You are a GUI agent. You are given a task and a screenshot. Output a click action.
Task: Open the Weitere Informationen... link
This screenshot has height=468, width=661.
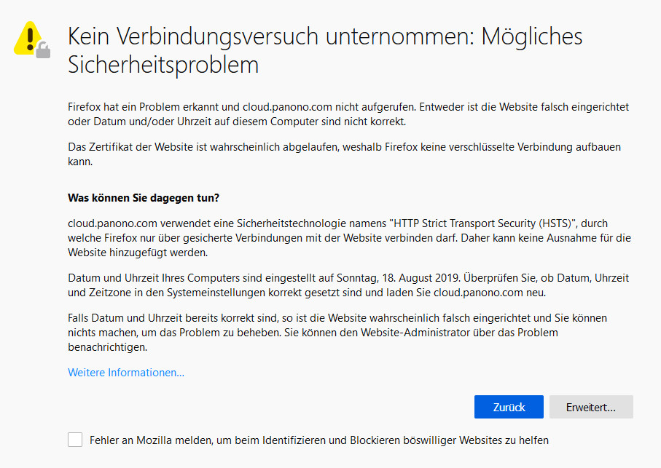(x=126, y=373)
